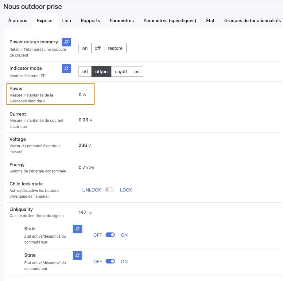
Task: Choose the off/on Indicator mode
Action: pyautogui.click(x=101, y=72)
